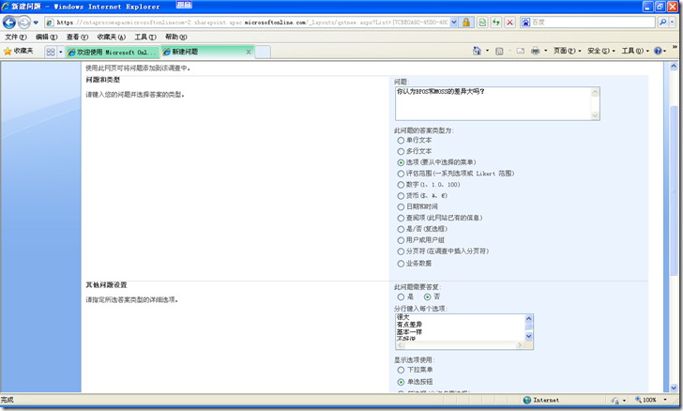Open the 工具 command bar menu
The image size is (683, 411).
[635, 51]
